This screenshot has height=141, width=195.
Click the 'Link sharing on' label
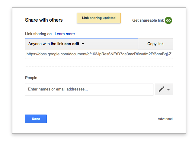[38, 34]
